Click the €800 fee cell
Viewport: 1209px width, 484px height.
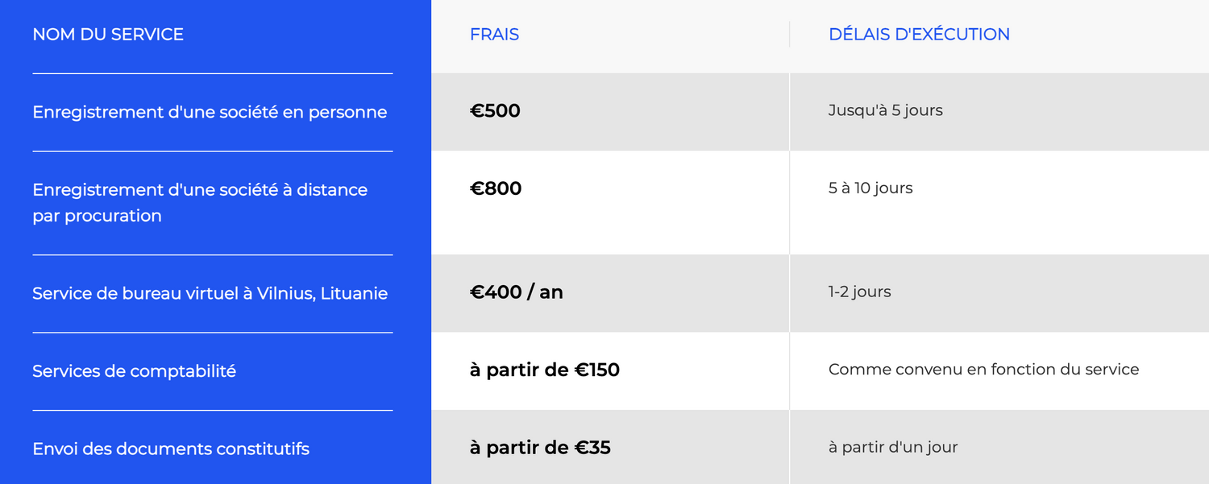(x=496, y=188)
